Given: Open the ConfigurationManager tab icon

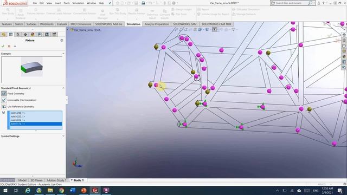Looking at the screenshot, I should tap(18, 34).
